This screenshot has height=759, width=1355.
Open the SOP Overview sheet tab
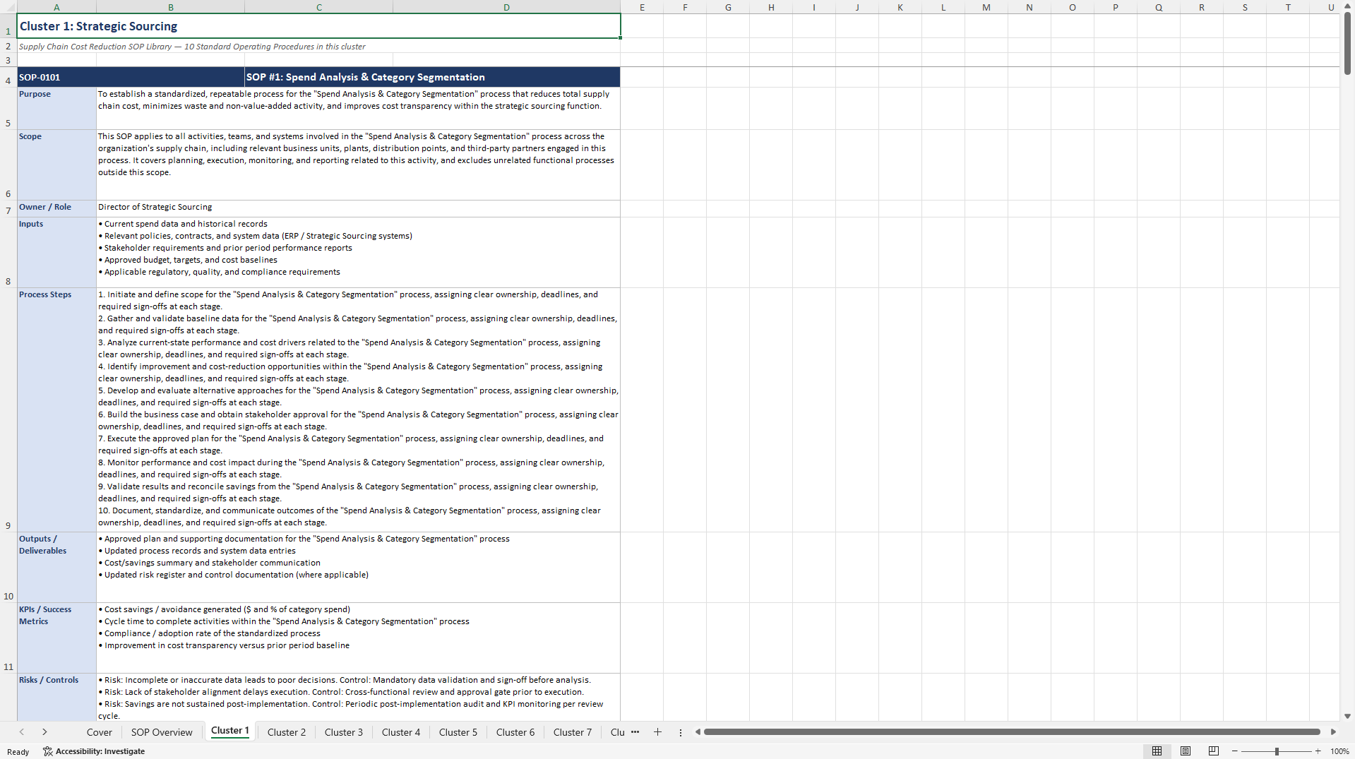click(162, 732)
